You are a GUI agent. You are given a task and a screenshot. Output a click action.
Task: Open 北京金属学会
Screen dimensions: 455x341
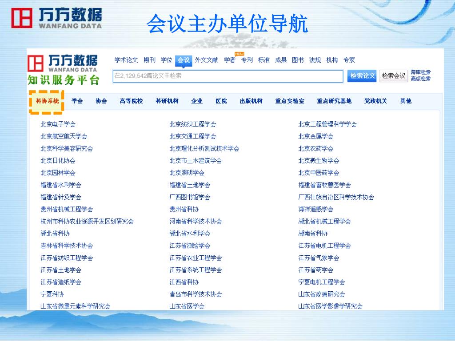click(x=316, y=137)
